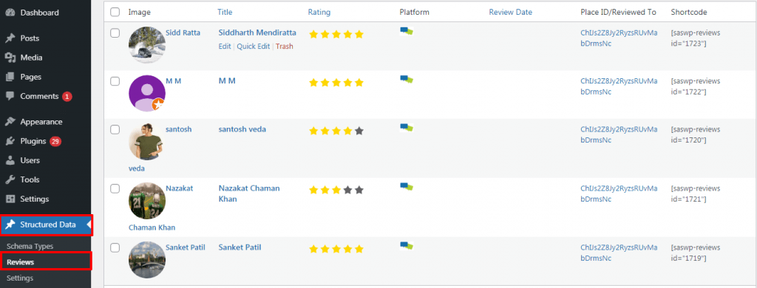Collapse the Structured Data menu arrow
The image size is (757, 288).
[89, 224]
